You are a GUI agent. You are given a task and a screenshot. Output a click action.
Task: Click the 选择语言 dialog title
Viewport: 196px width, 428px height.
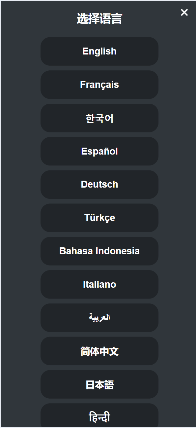coord(99,19)
